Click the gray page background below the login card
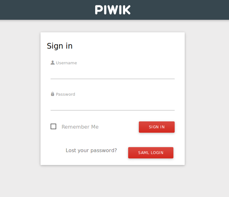The height and width of the screenshot is (197, 229). (x=112, y=182)
